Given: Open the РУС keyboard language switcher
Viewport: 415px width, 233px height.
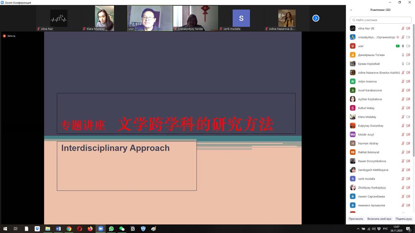Looking at the screenshot, I should 385,229.
